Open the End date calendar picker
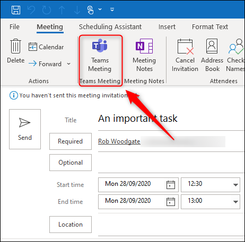This screenshot has width=245, height=242. (x=171, y=202)
